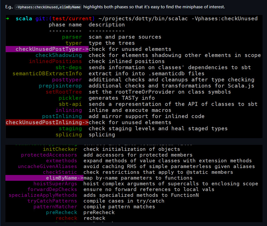
Task: Select the "extmethods" phase name
Action: pos(62,161)
